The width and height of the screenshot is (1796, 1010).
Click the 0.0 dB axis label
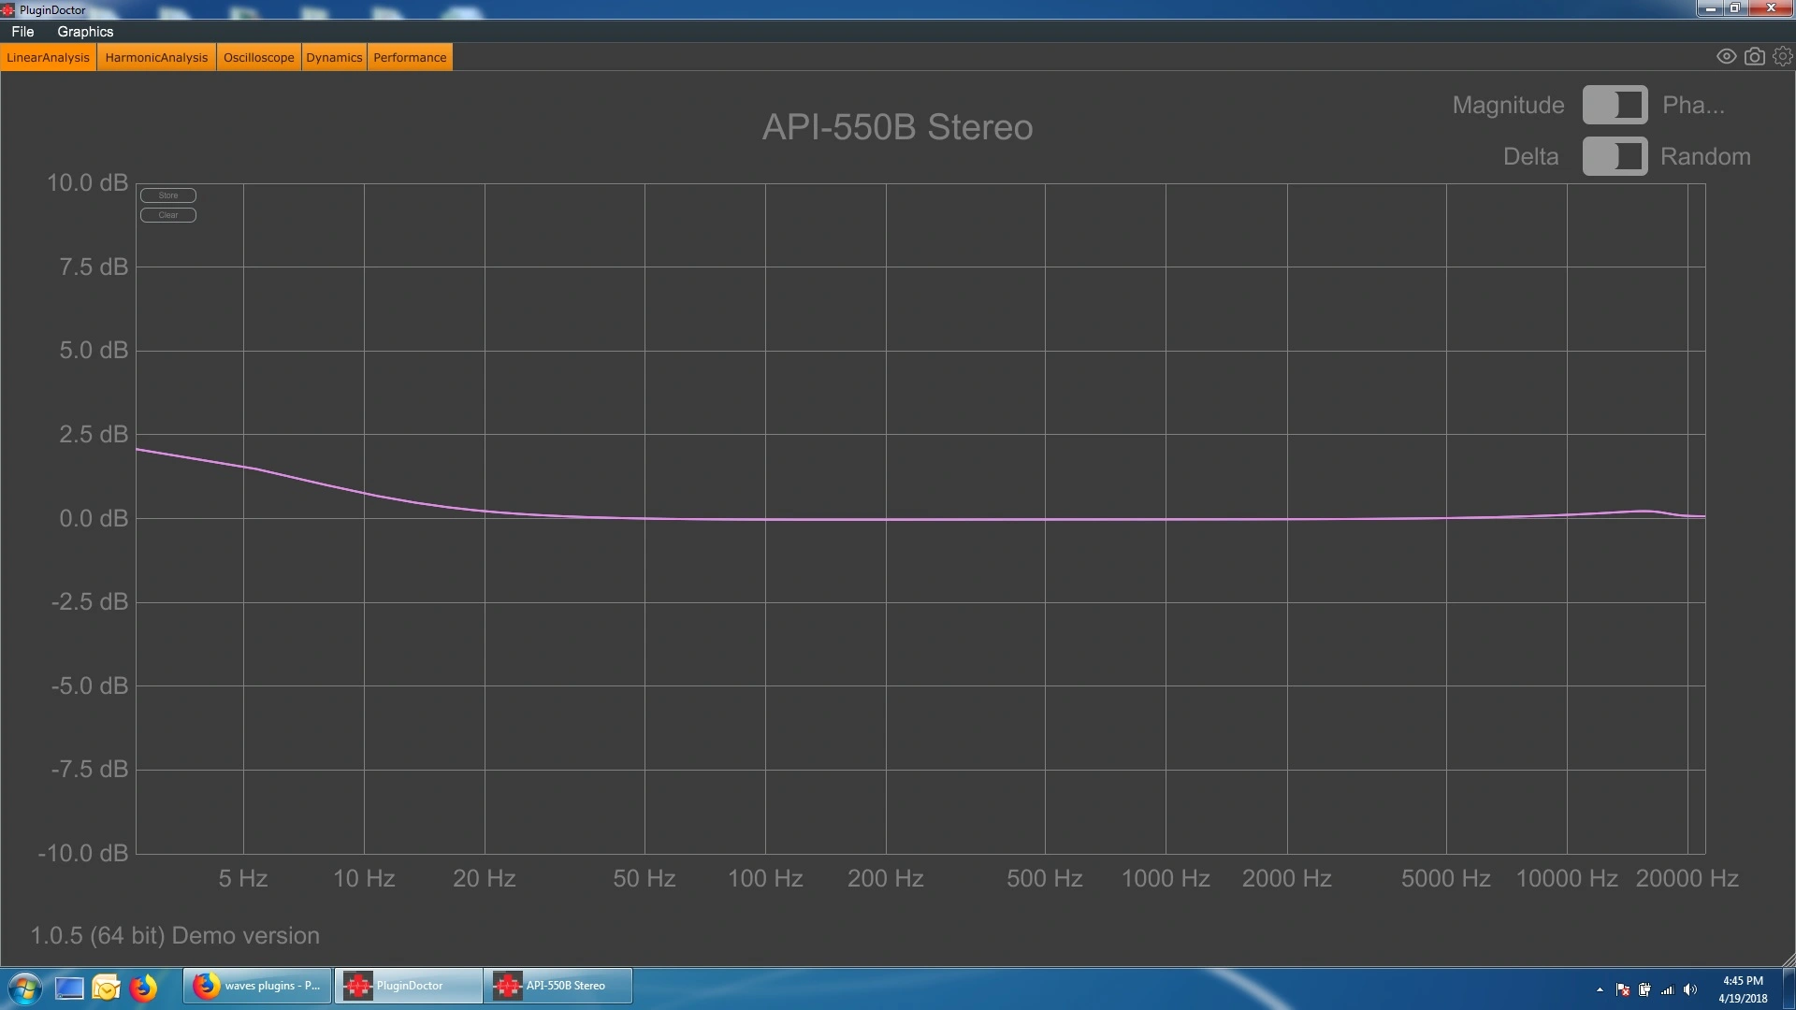(94, 518)
